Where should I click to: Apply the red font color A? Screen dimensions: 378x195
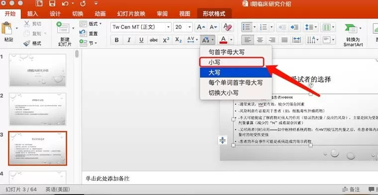click(223, 40)
